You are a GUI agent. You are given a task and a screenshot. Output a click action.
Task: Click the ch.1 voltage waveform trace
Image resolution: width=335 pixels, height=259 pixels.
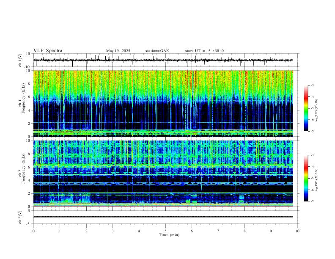(163, 60)
